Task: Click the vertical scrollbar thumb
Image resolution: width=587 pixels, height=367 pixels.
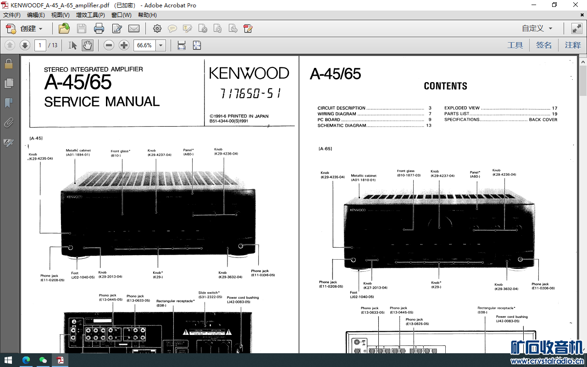Action: pyautogui.click(x=583, y=81)
